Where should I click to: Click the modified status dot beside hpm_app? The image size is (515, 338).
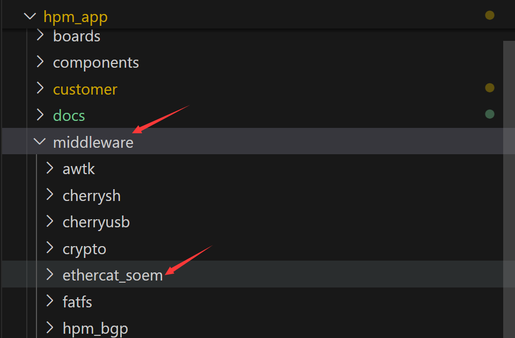coord(490,15)
